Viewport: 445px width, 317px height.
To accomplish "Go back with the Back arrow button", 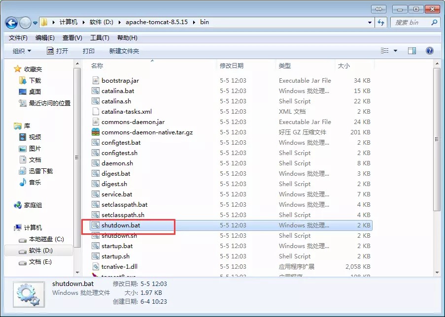I will [12, 23].
